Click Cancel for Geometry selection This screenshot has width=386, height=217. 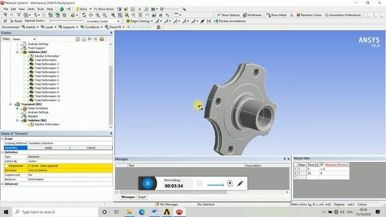pos(91,148)
